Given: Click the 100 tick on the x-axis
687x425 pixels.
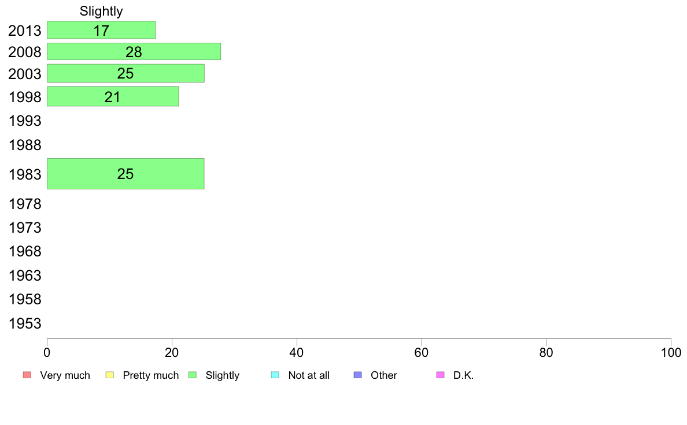Looking at the screenshot, I should (671, 352).
